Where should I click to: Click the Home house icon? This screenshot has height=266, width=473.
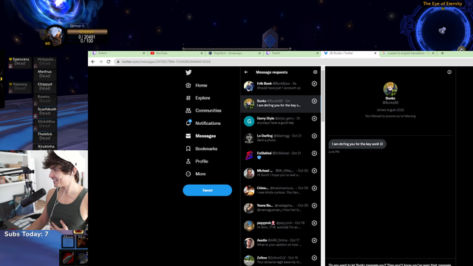(188, 86)
